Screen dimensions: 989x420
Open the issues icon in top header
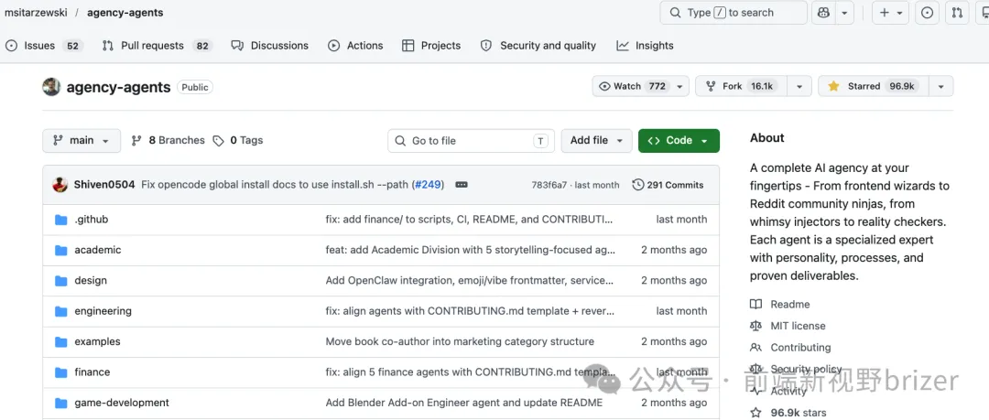pyautogui.click(x=927, y=13)
